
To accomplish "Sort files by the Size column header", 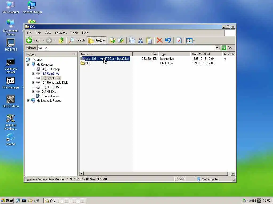I will coord(146,54).
